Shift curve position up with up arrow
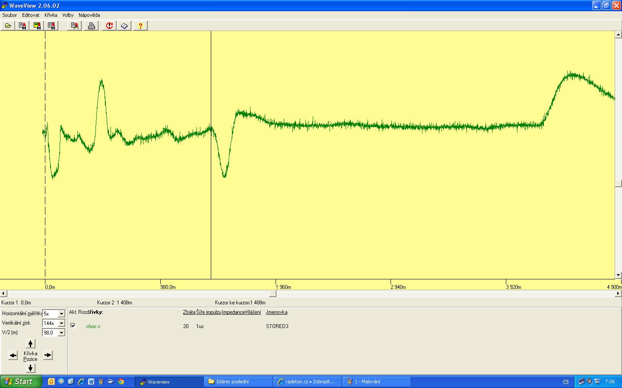Viewport: 622px width, 388px height. pos(30,344)
